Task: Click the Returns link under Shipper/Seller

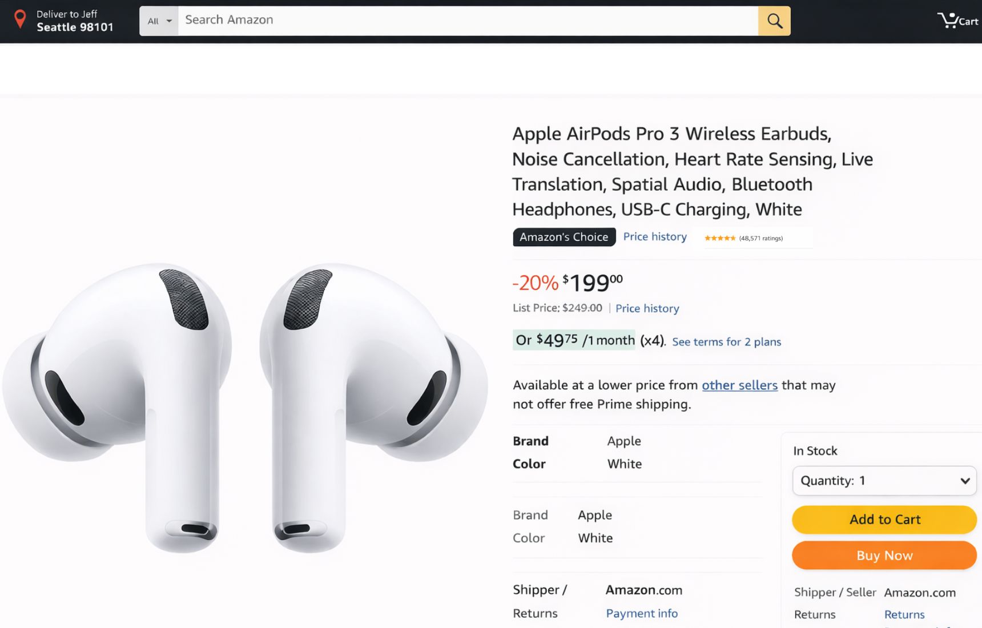Action: (x=904, y=614)
